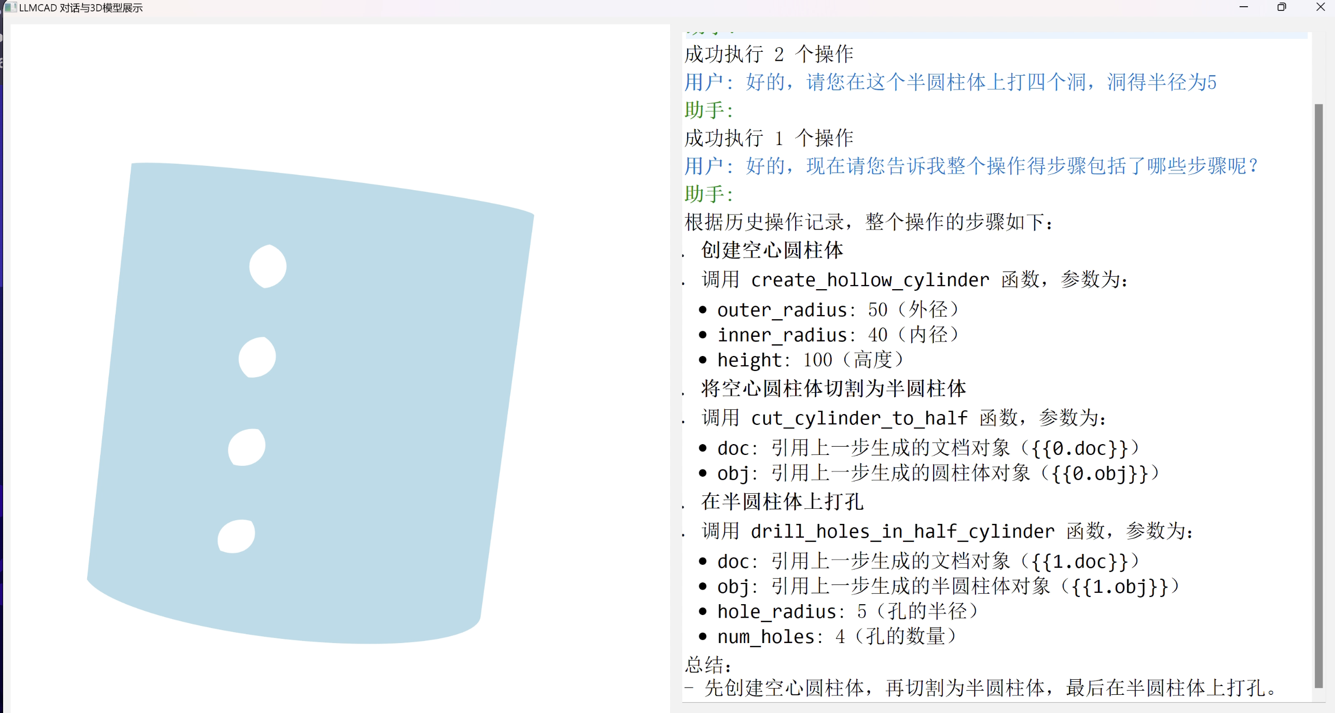The width and height of the screenshot is (1335, 713).
Task: Click scrollbar track above the thumb
Action: pos(1318,67)
